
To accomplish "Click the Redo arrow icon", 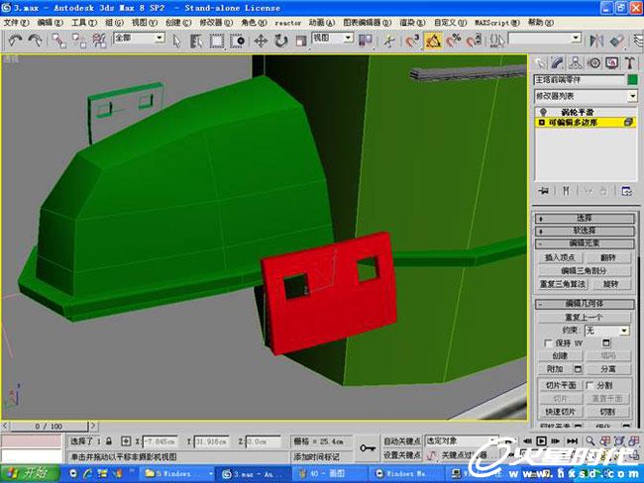I will (35, 41).
